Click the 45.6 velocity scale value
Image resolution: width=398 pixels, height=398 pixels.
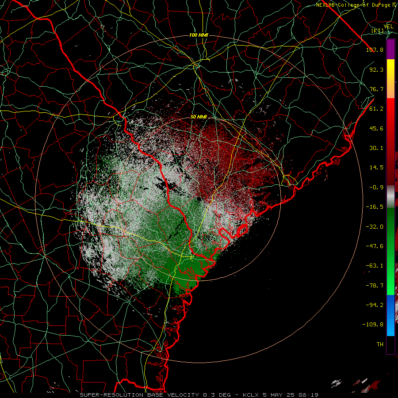tap(376, 128)
